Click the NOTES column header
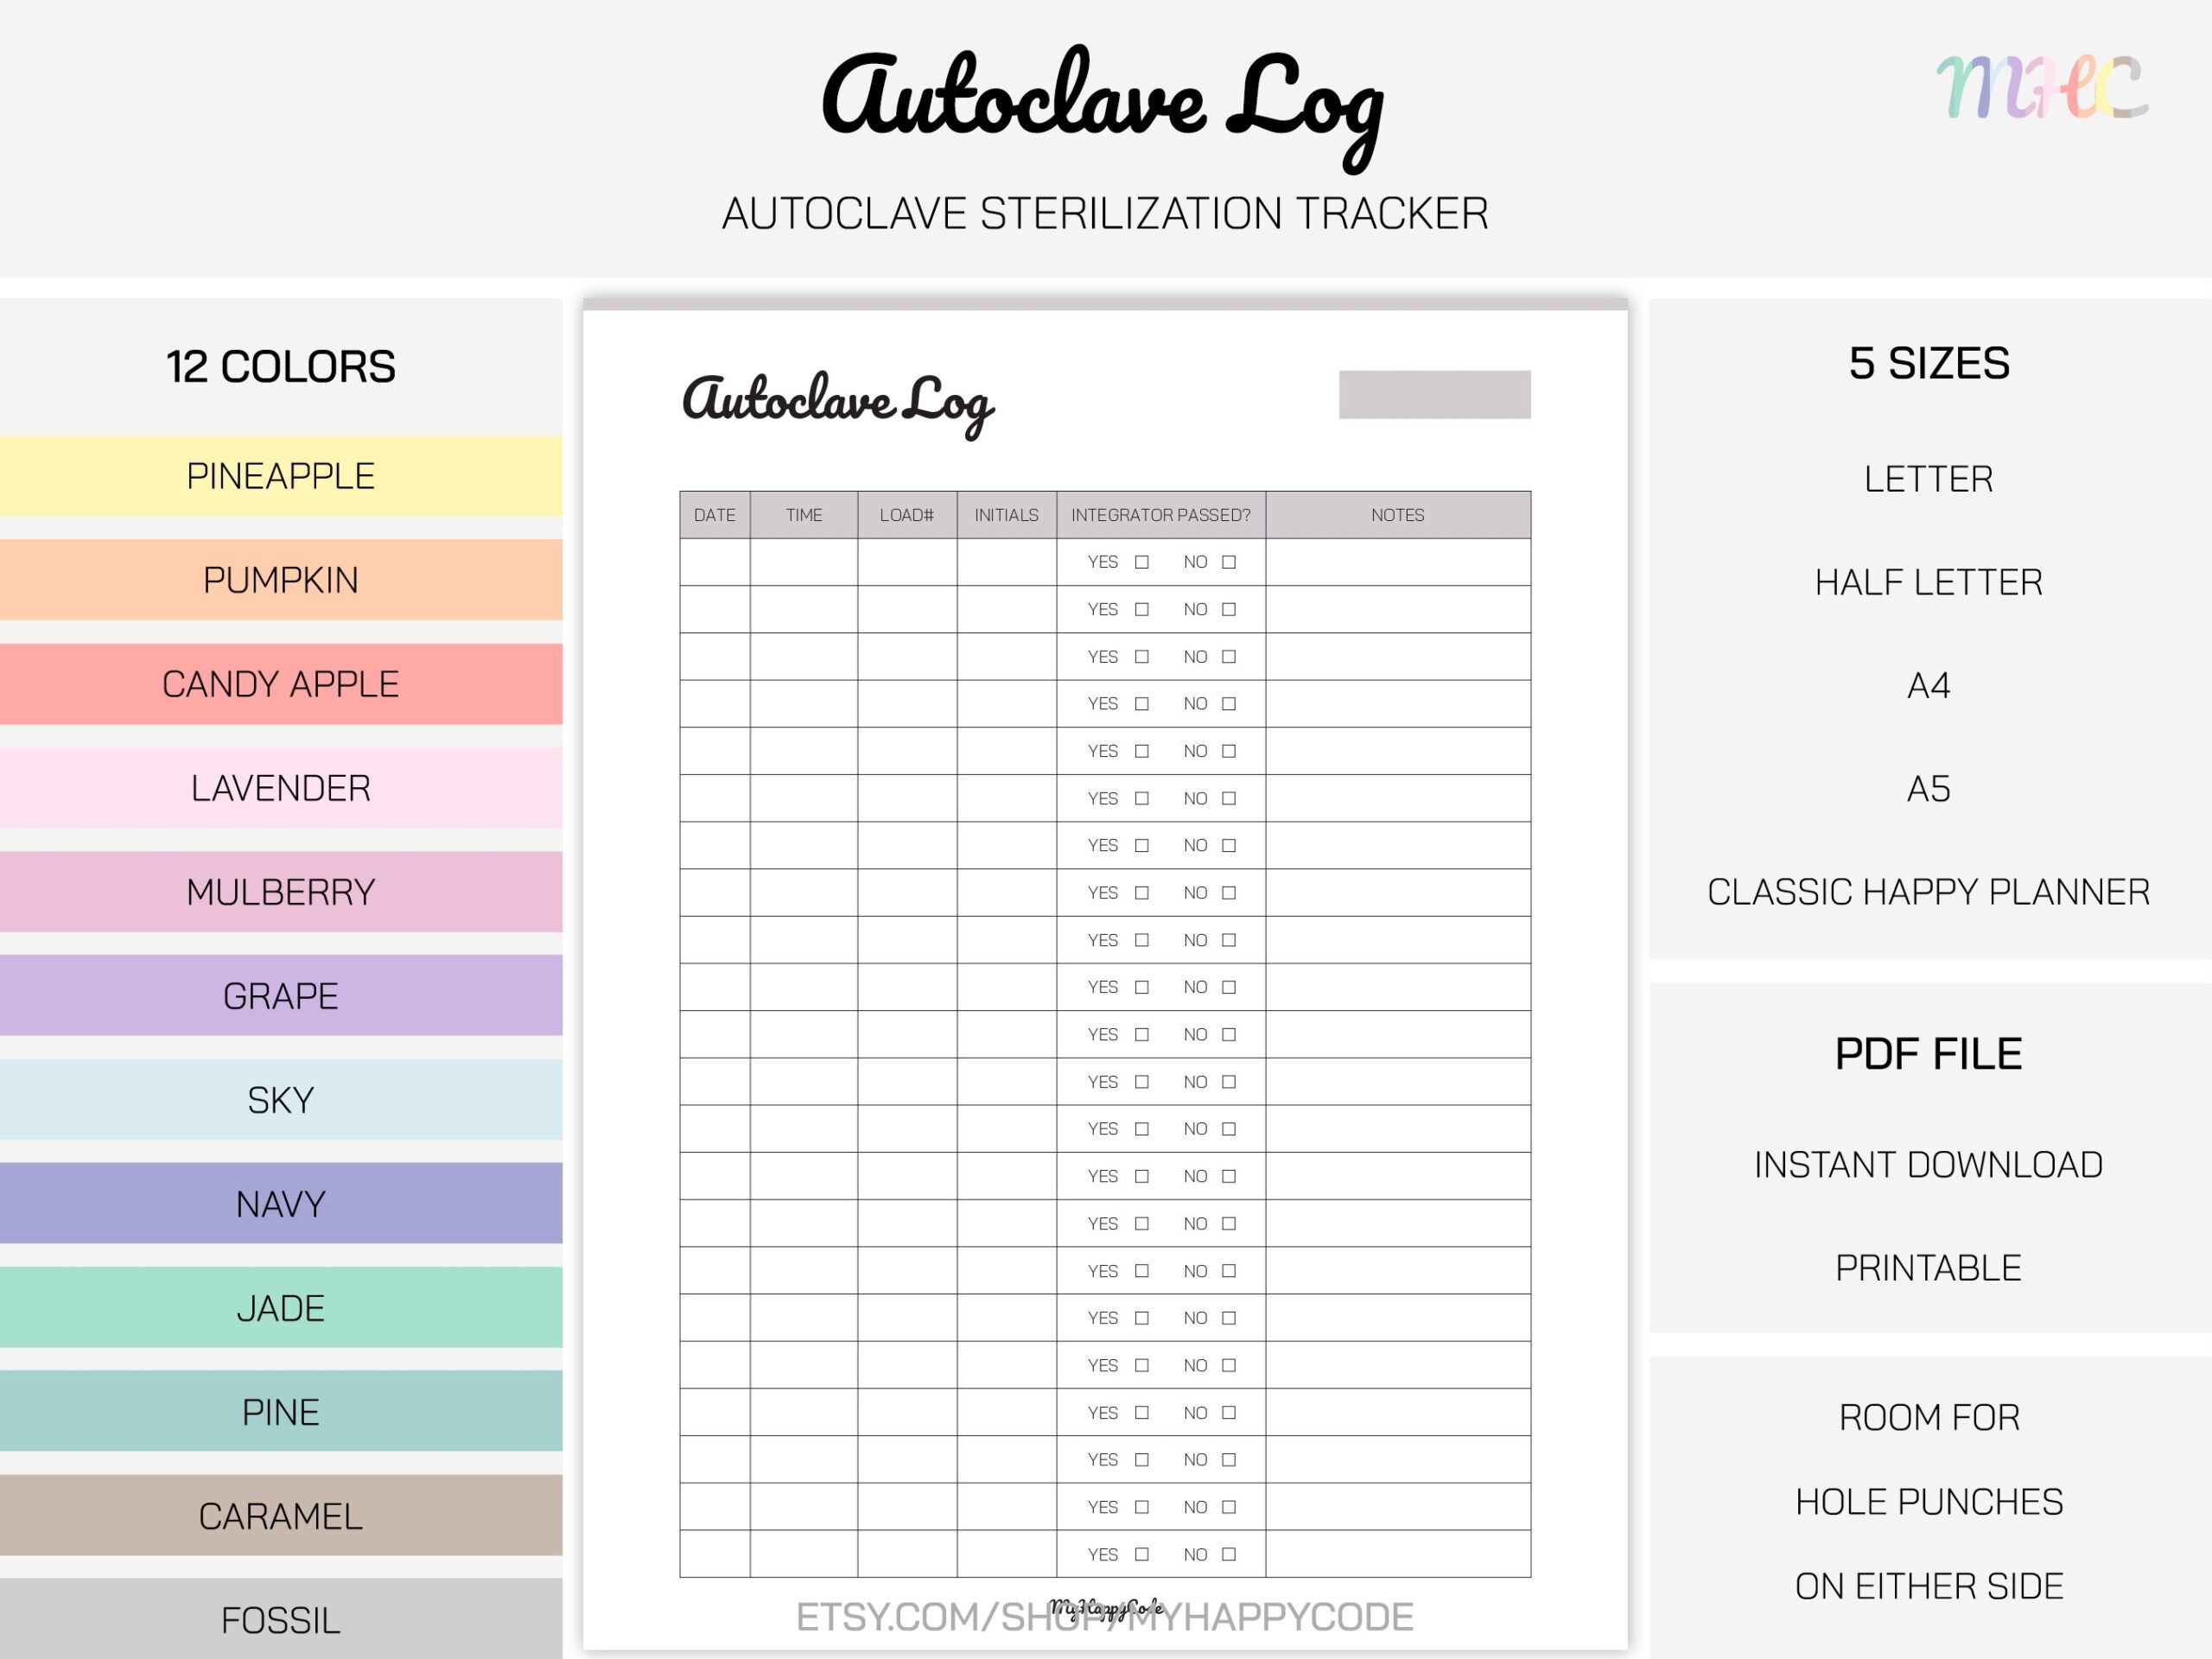This screenshot has width=2212, height=1659. [1397, 515]
